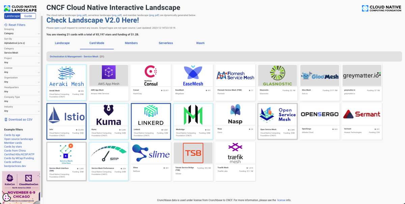405x204 pixels.
Task: Click the license link in the footer
Action: pyautogui.click(x=281, y=200)
